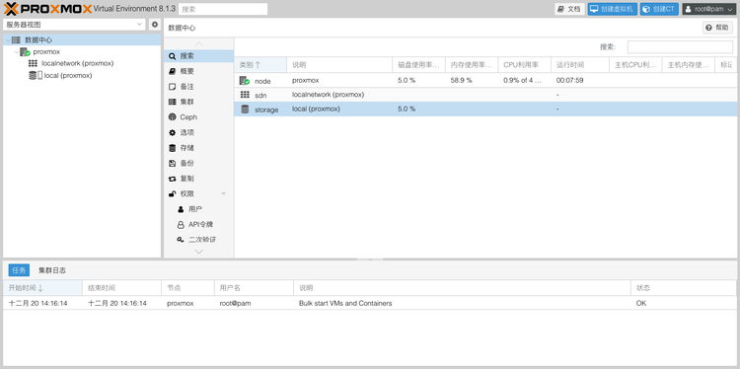Collapse the bottom log panel splitter arrow
Image resolution: width=740 pixels, height=369 pixels.
coord(370,259)
